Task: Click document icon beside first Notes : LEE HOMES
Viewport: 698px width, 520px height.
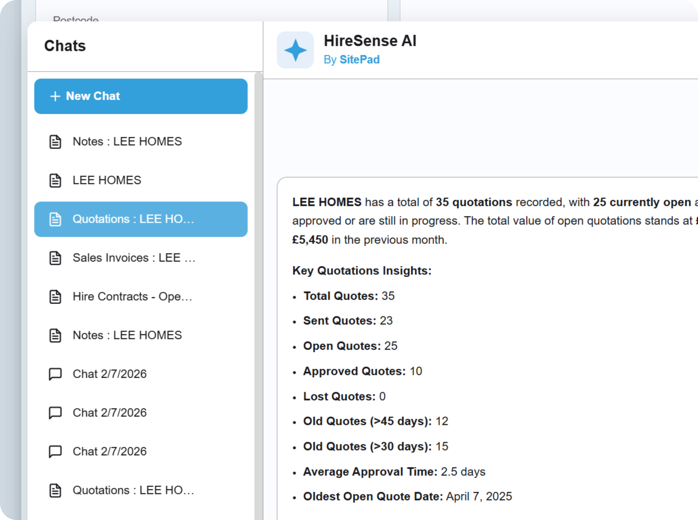Action: coord(55,142)
